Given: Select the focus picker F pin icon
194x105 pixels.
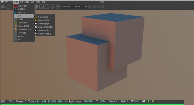Looking at the screenshot, I should 52,7.
